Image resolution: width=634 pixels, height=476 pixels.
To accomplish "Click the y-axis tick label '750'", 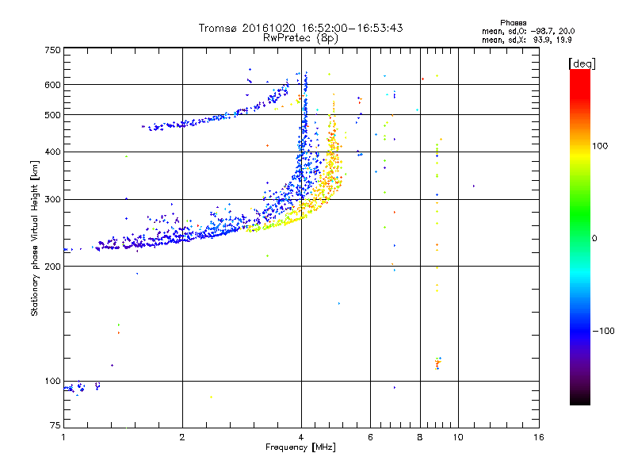I will click(x=53, y=50).
